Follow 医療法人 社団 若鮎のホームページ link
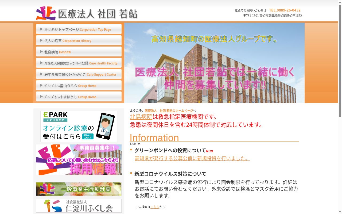 (x=169, y=111)
